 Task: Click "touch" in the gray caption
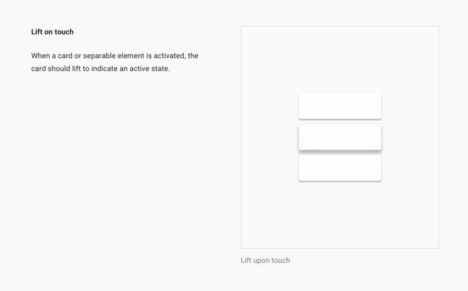coord(281,260)
